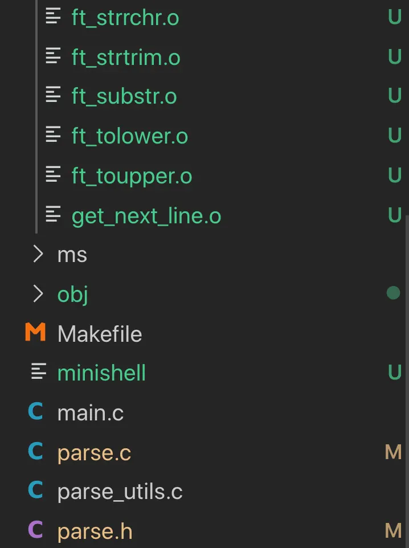Viewport: 409px width, 548px height.
Task: Click the file icon beside minishell
Action: (39, 372)
